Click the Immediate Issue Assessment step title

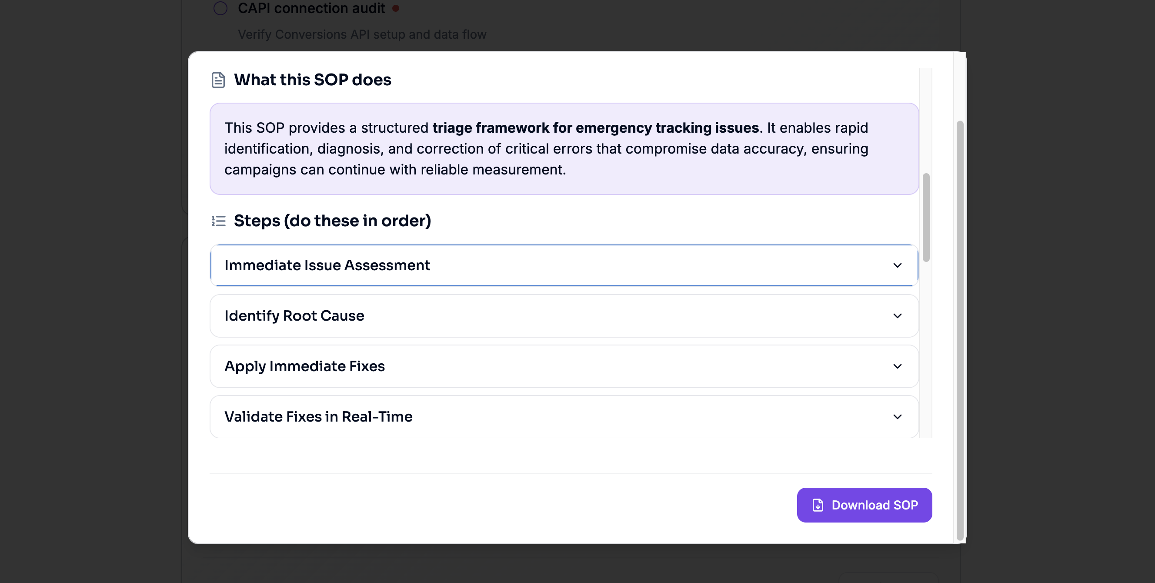[327, 265]
